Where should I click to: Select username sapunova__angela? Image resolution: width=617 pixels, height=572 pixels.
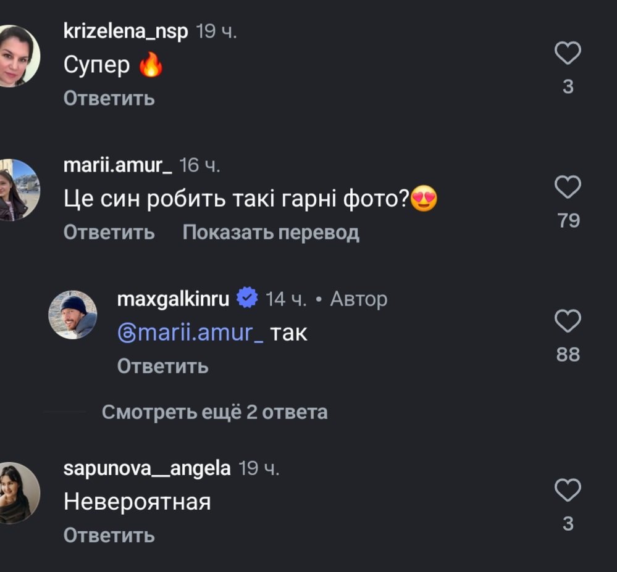pos(147,469)
